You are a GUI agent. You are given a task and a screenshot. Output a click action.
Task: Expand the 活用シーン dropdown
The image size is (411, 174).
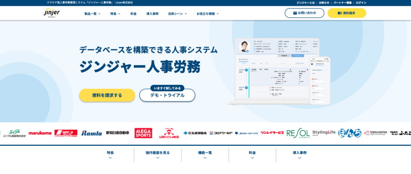pos(177,14)
